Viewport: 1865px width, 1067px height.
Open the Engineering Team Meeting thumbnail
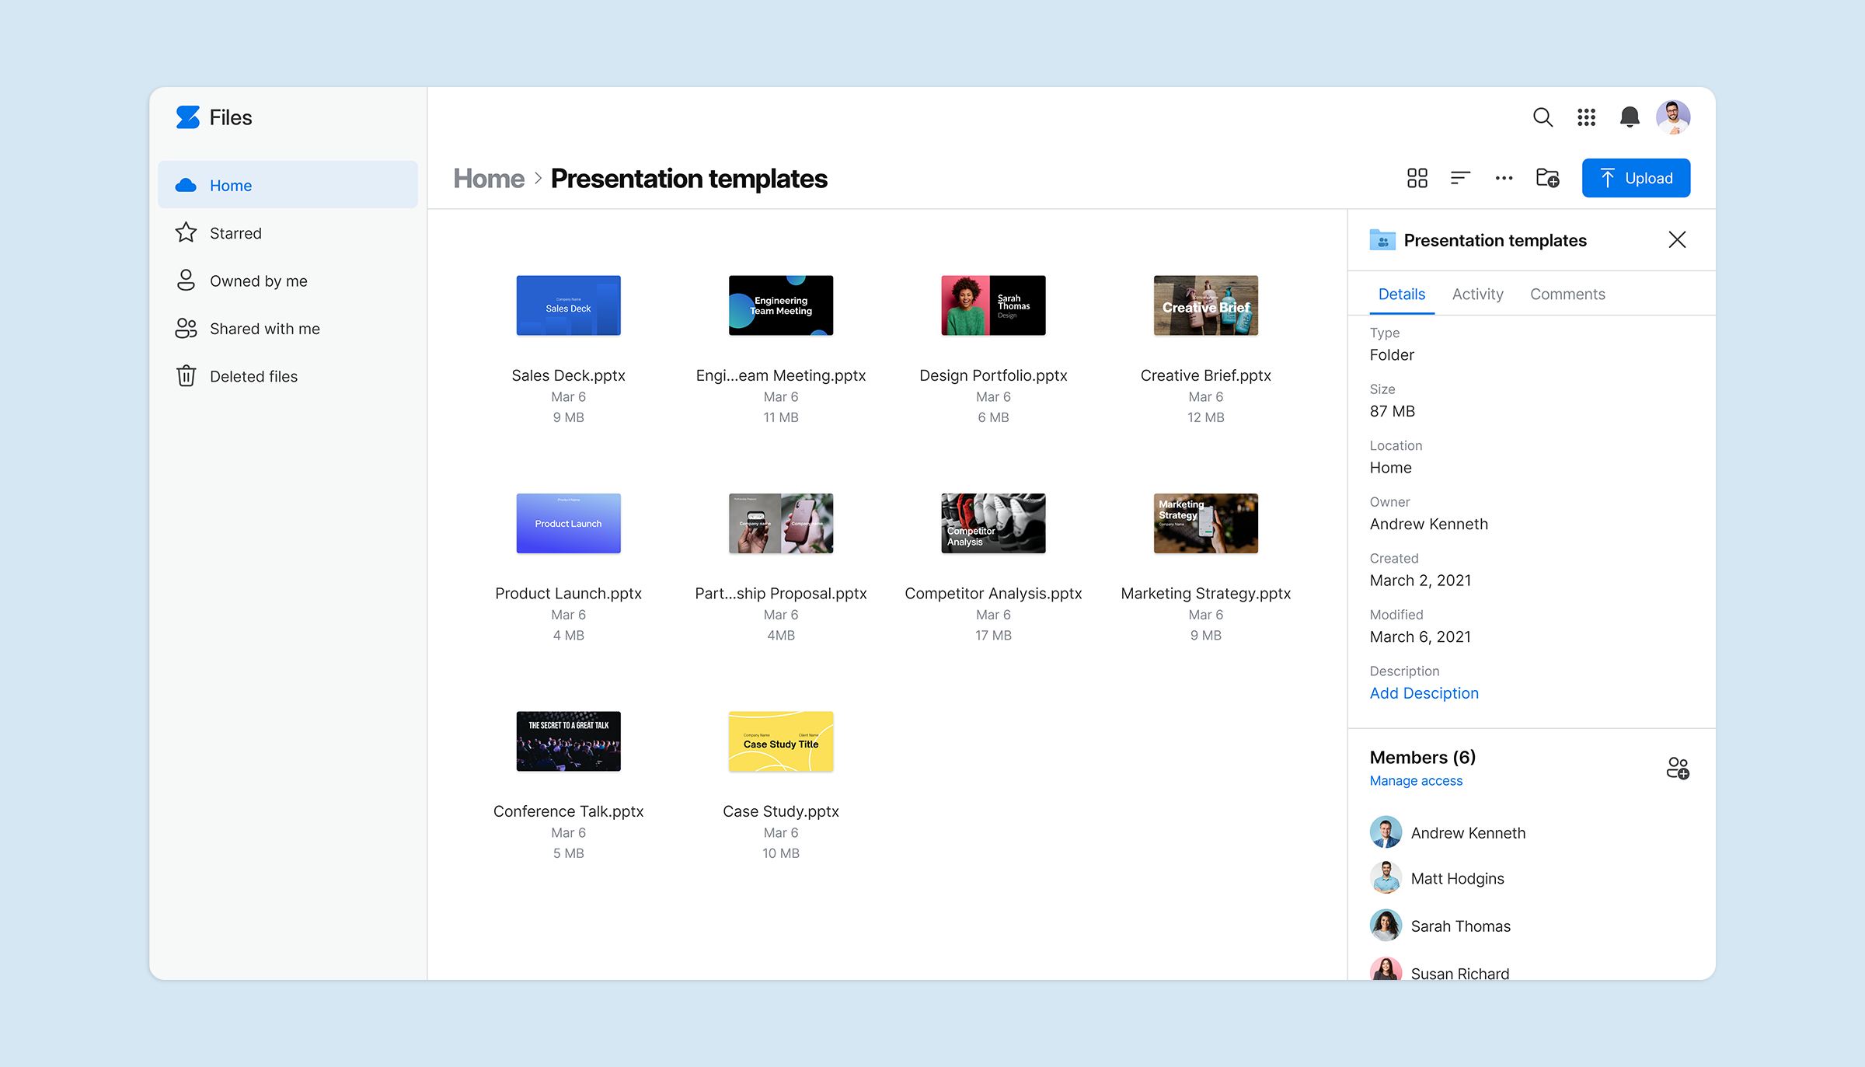point(780,305)
